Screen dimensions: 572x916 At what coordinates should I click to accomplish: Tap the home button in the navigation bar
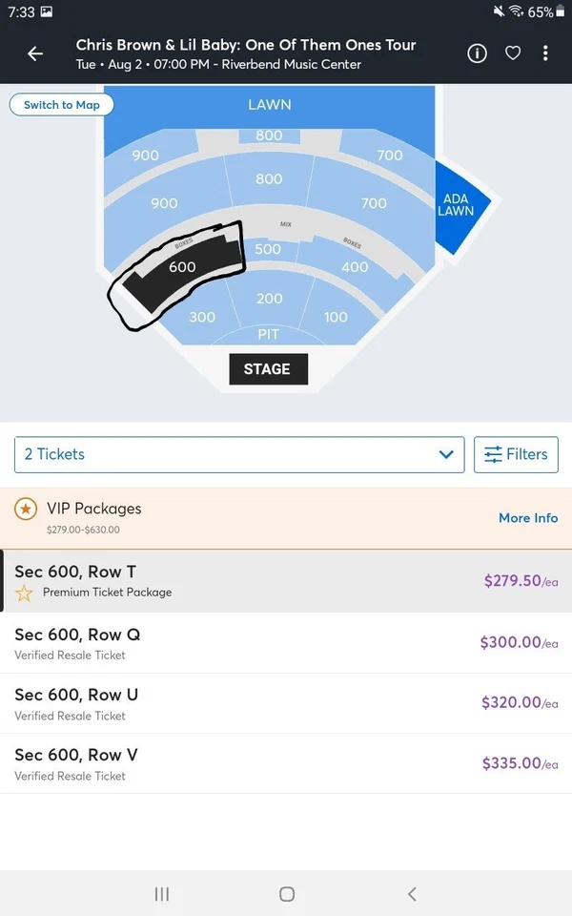tap(286, 894)
